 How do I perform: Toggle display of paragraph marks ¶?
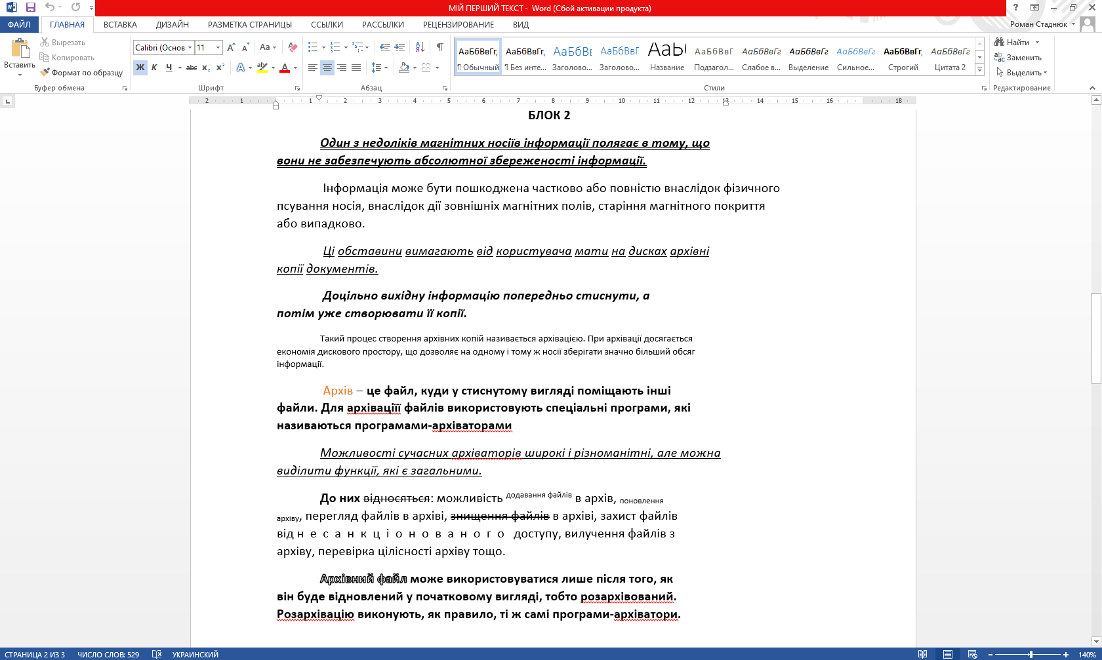click(x=440, y=47)
